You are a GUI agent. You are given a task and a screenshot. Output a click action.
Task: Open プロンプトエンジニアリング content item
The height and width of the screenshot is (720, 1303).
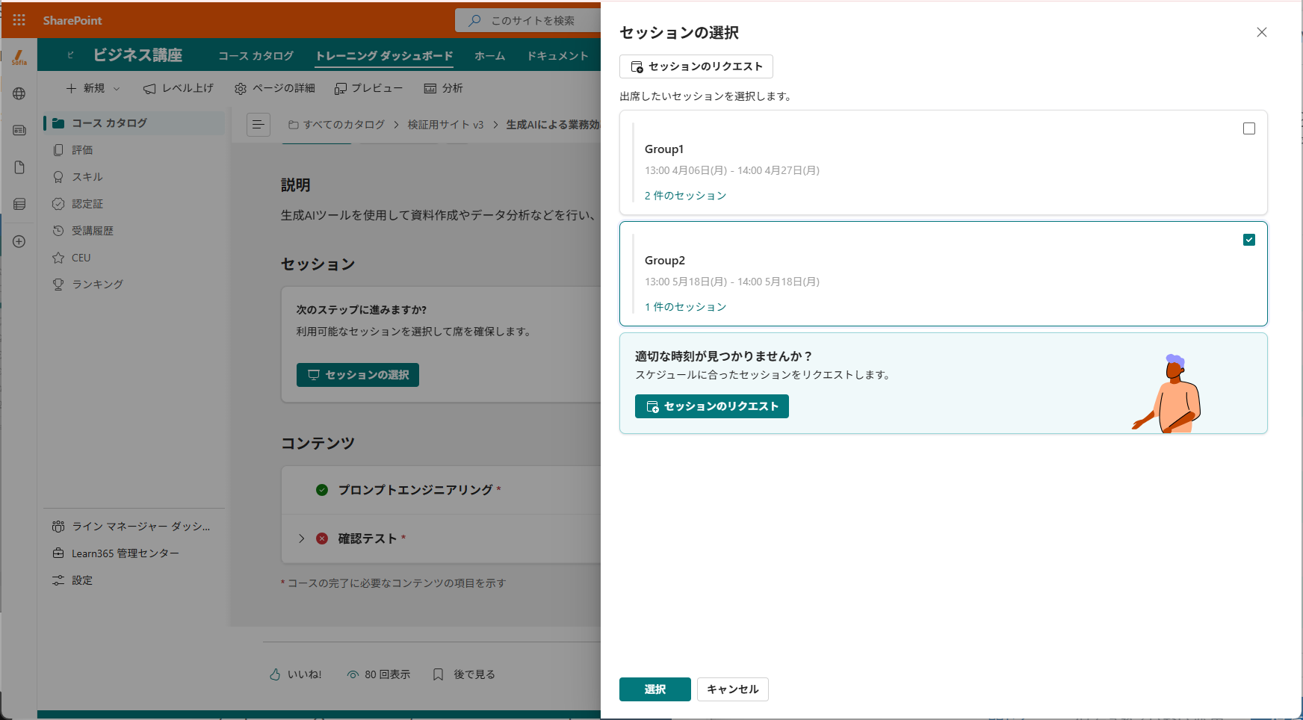point(415,490)
